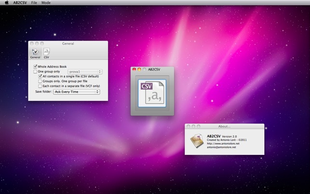Uncheck the Whole Address Book checkbox
The width and height of the screenshot is (310, 194).
pyautogui.click(x=35, y=66)
